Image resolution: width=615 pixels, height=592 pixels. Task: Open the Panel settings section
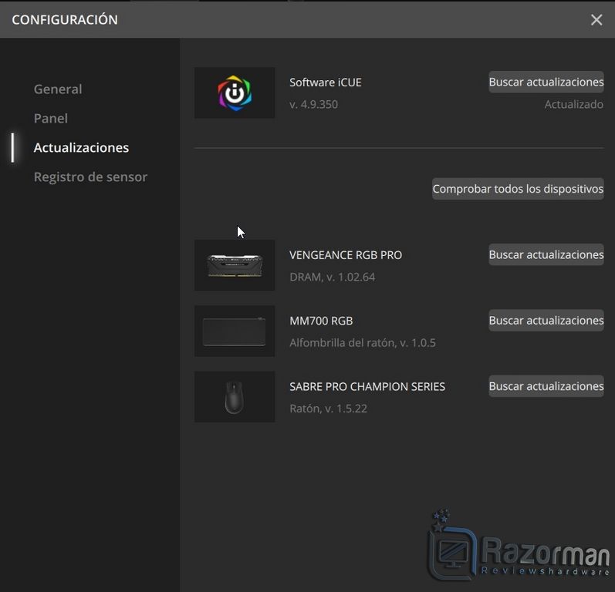point(51,118)
